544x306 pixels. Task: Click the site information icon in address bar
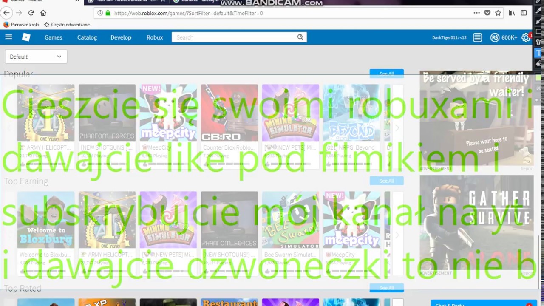coord(100,13)
